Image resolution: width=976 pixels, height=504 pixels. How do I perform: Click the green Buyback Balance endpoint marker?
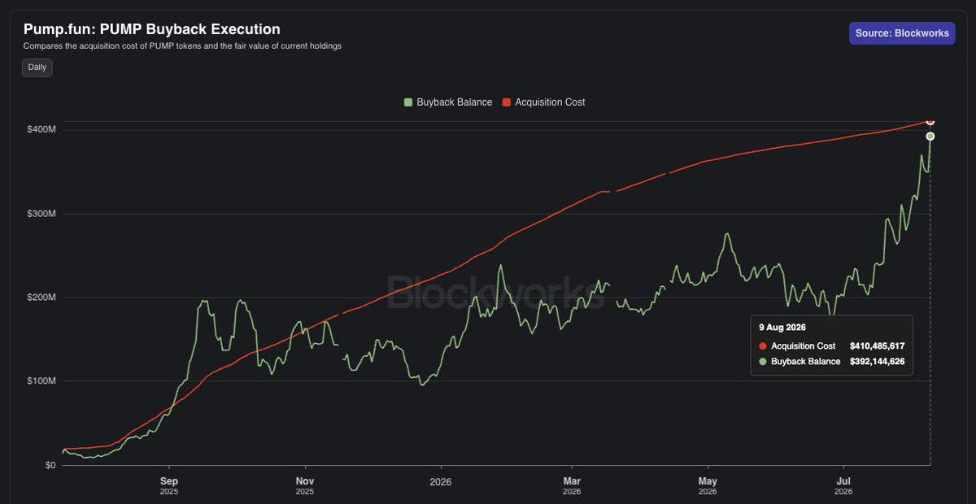click(x=930, y=137)
